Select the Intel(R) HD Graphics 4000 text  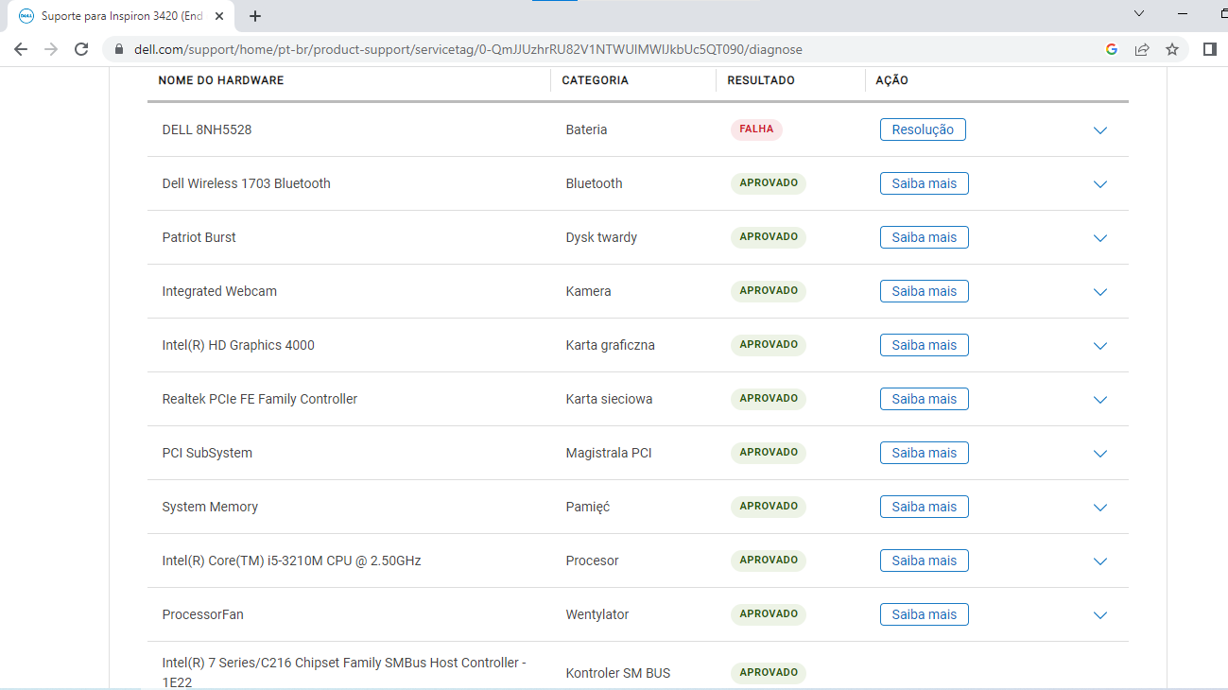[x=238, y=345]
